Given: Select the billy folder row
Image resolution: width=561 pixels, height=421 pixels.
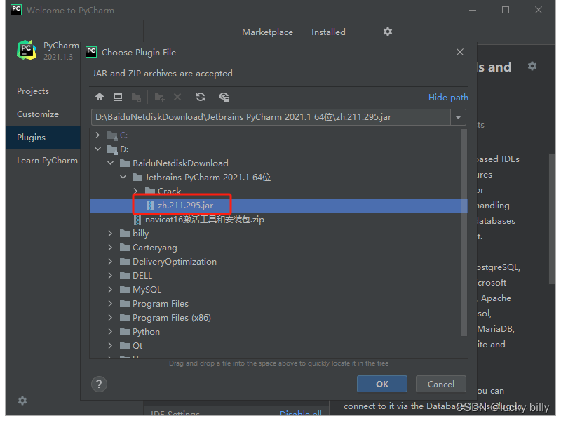Looking at the screenshot, I should (x=278, y=234).
